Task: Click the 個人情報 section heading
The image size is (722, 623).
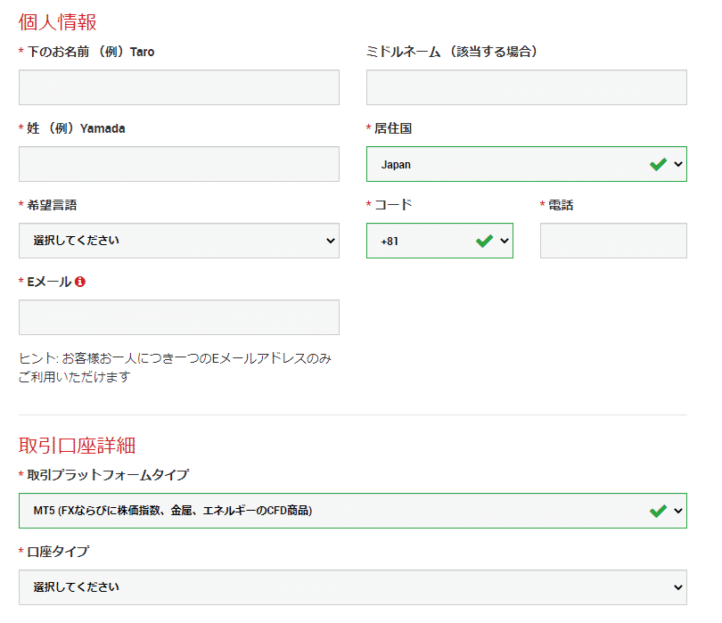Action: click(58, 22)
